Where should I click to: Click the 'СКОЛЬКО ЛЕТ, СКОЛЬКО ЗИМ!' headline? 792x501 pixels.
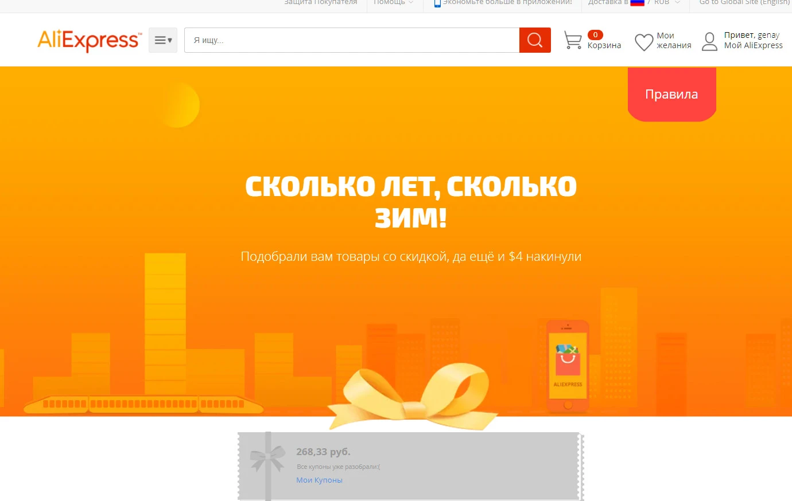(411, 202)
